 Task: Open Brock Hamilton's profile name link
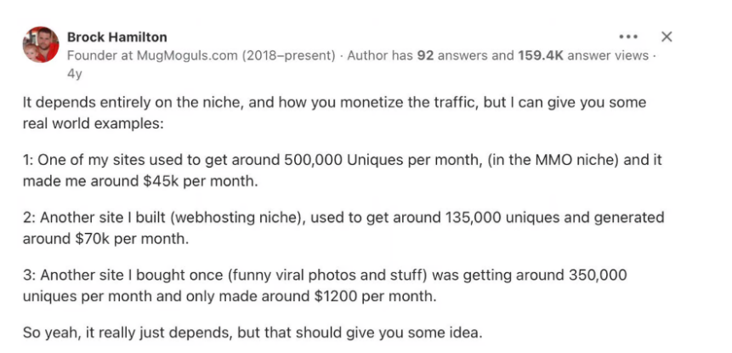(x=116, y=37)
